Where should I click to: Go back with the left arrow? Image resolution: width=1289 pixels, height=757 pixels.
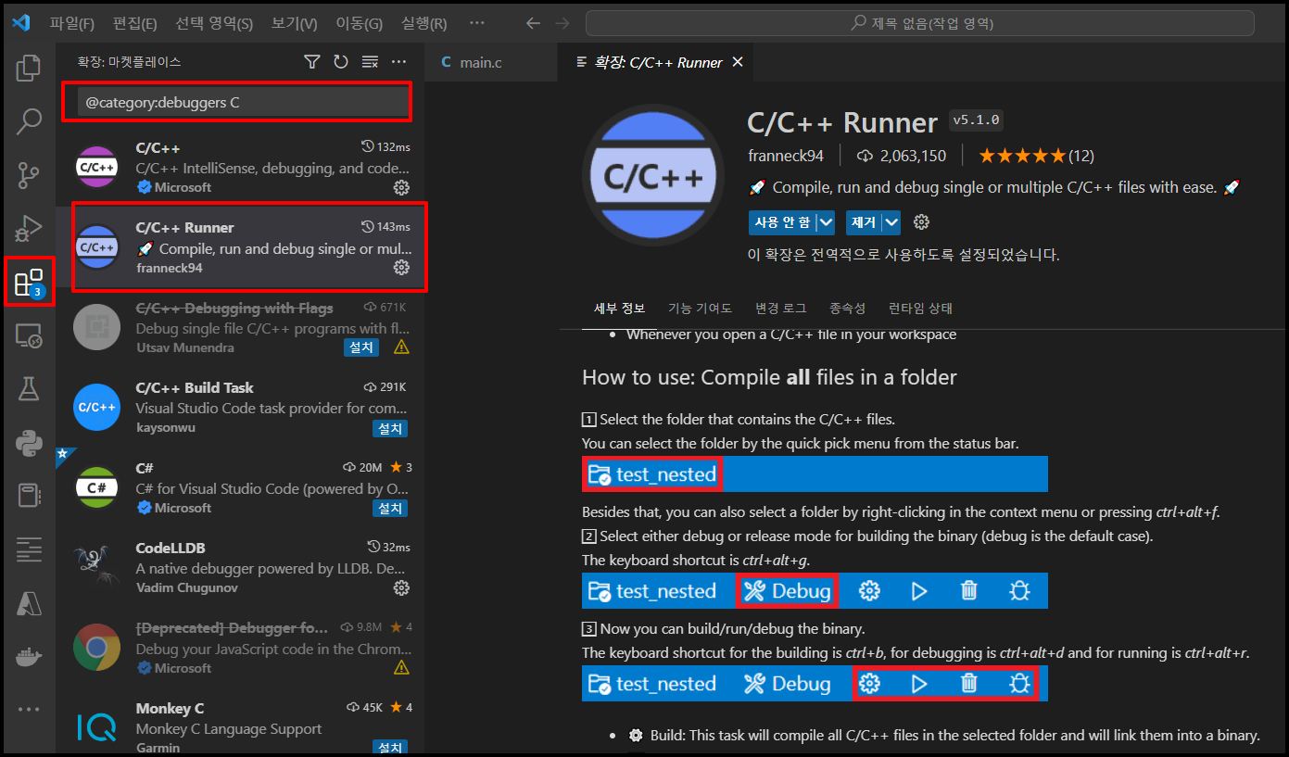532,23
